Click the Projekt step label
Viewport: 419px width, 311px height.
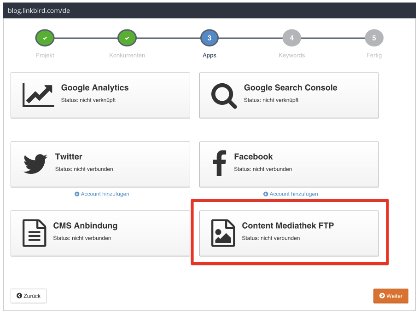[x=45, y=55]
